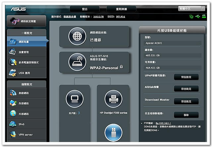Click the Parental Control icon in the sidebar
The image size is (212, 147).
[x=13, y=62]
